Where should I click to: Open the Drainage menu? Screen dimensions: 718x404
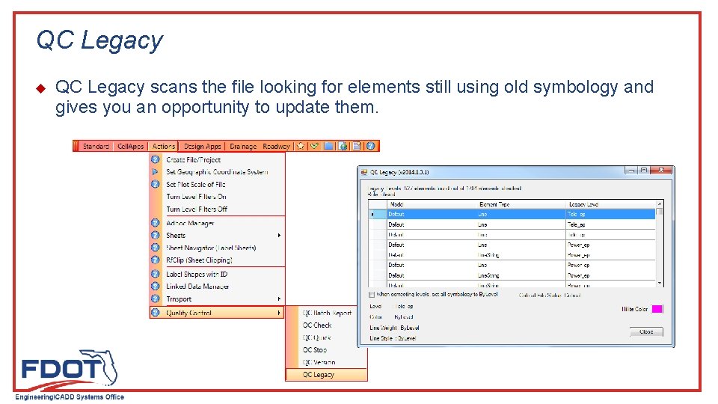pyautogui.click(x=242, y=146)
